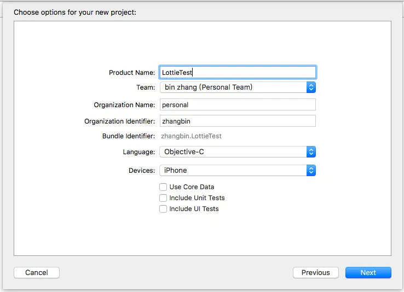This screenshot has height=292, width=404.
Task: Click the Next button
Action: click(368, 272)
